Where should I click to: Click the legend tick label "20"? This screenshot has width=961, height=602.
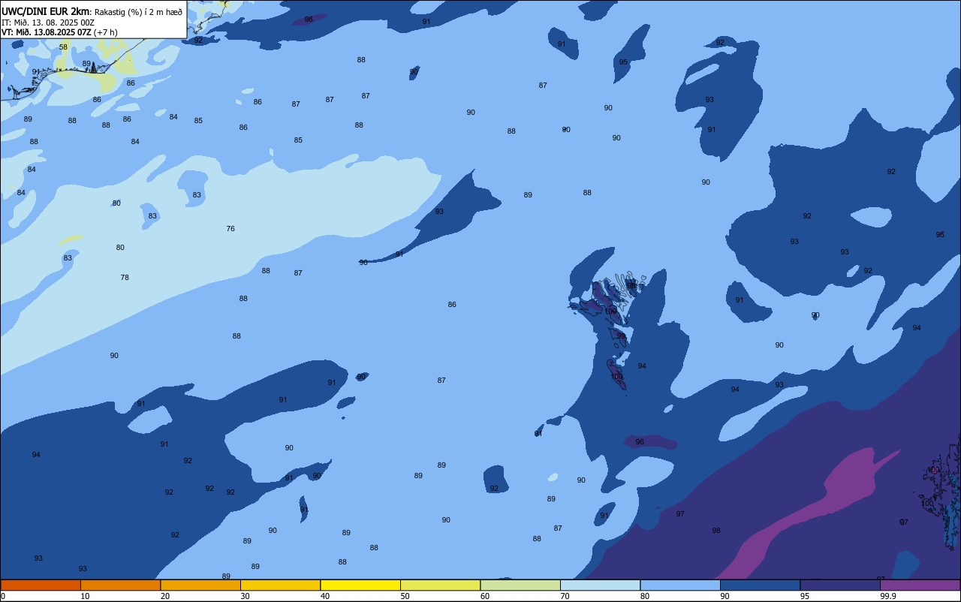pos(165,596)
